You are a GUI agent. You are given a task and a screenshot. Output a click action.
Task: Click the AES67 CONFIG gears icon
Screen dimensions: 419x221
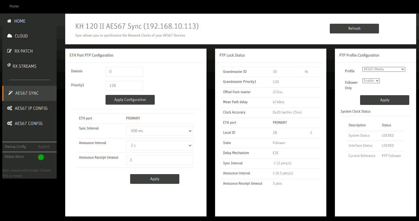pyautogui.click(x=10, y=124)
